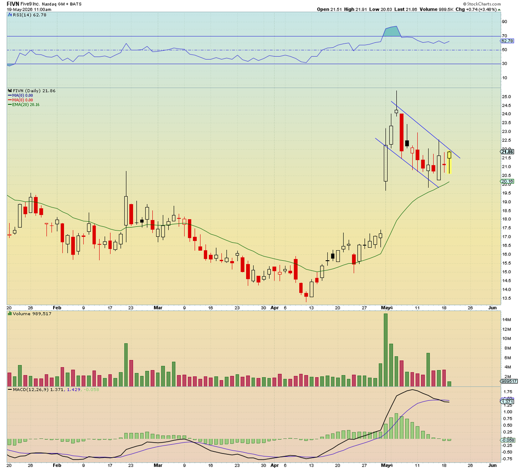Click the tallest green volume bar near 14M
Screen dimensions: 519x469
385,349
